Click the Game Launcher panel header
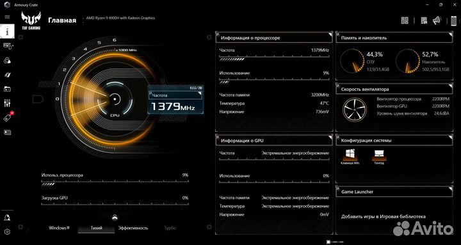The height and width of the screenshot is (245, 461). point(394,191)
